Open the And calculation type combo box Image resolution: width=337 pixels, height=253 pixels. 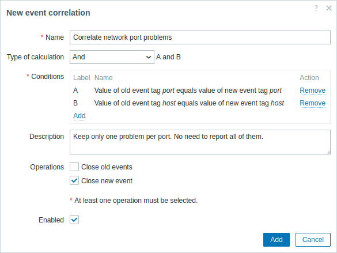(112, 57)
